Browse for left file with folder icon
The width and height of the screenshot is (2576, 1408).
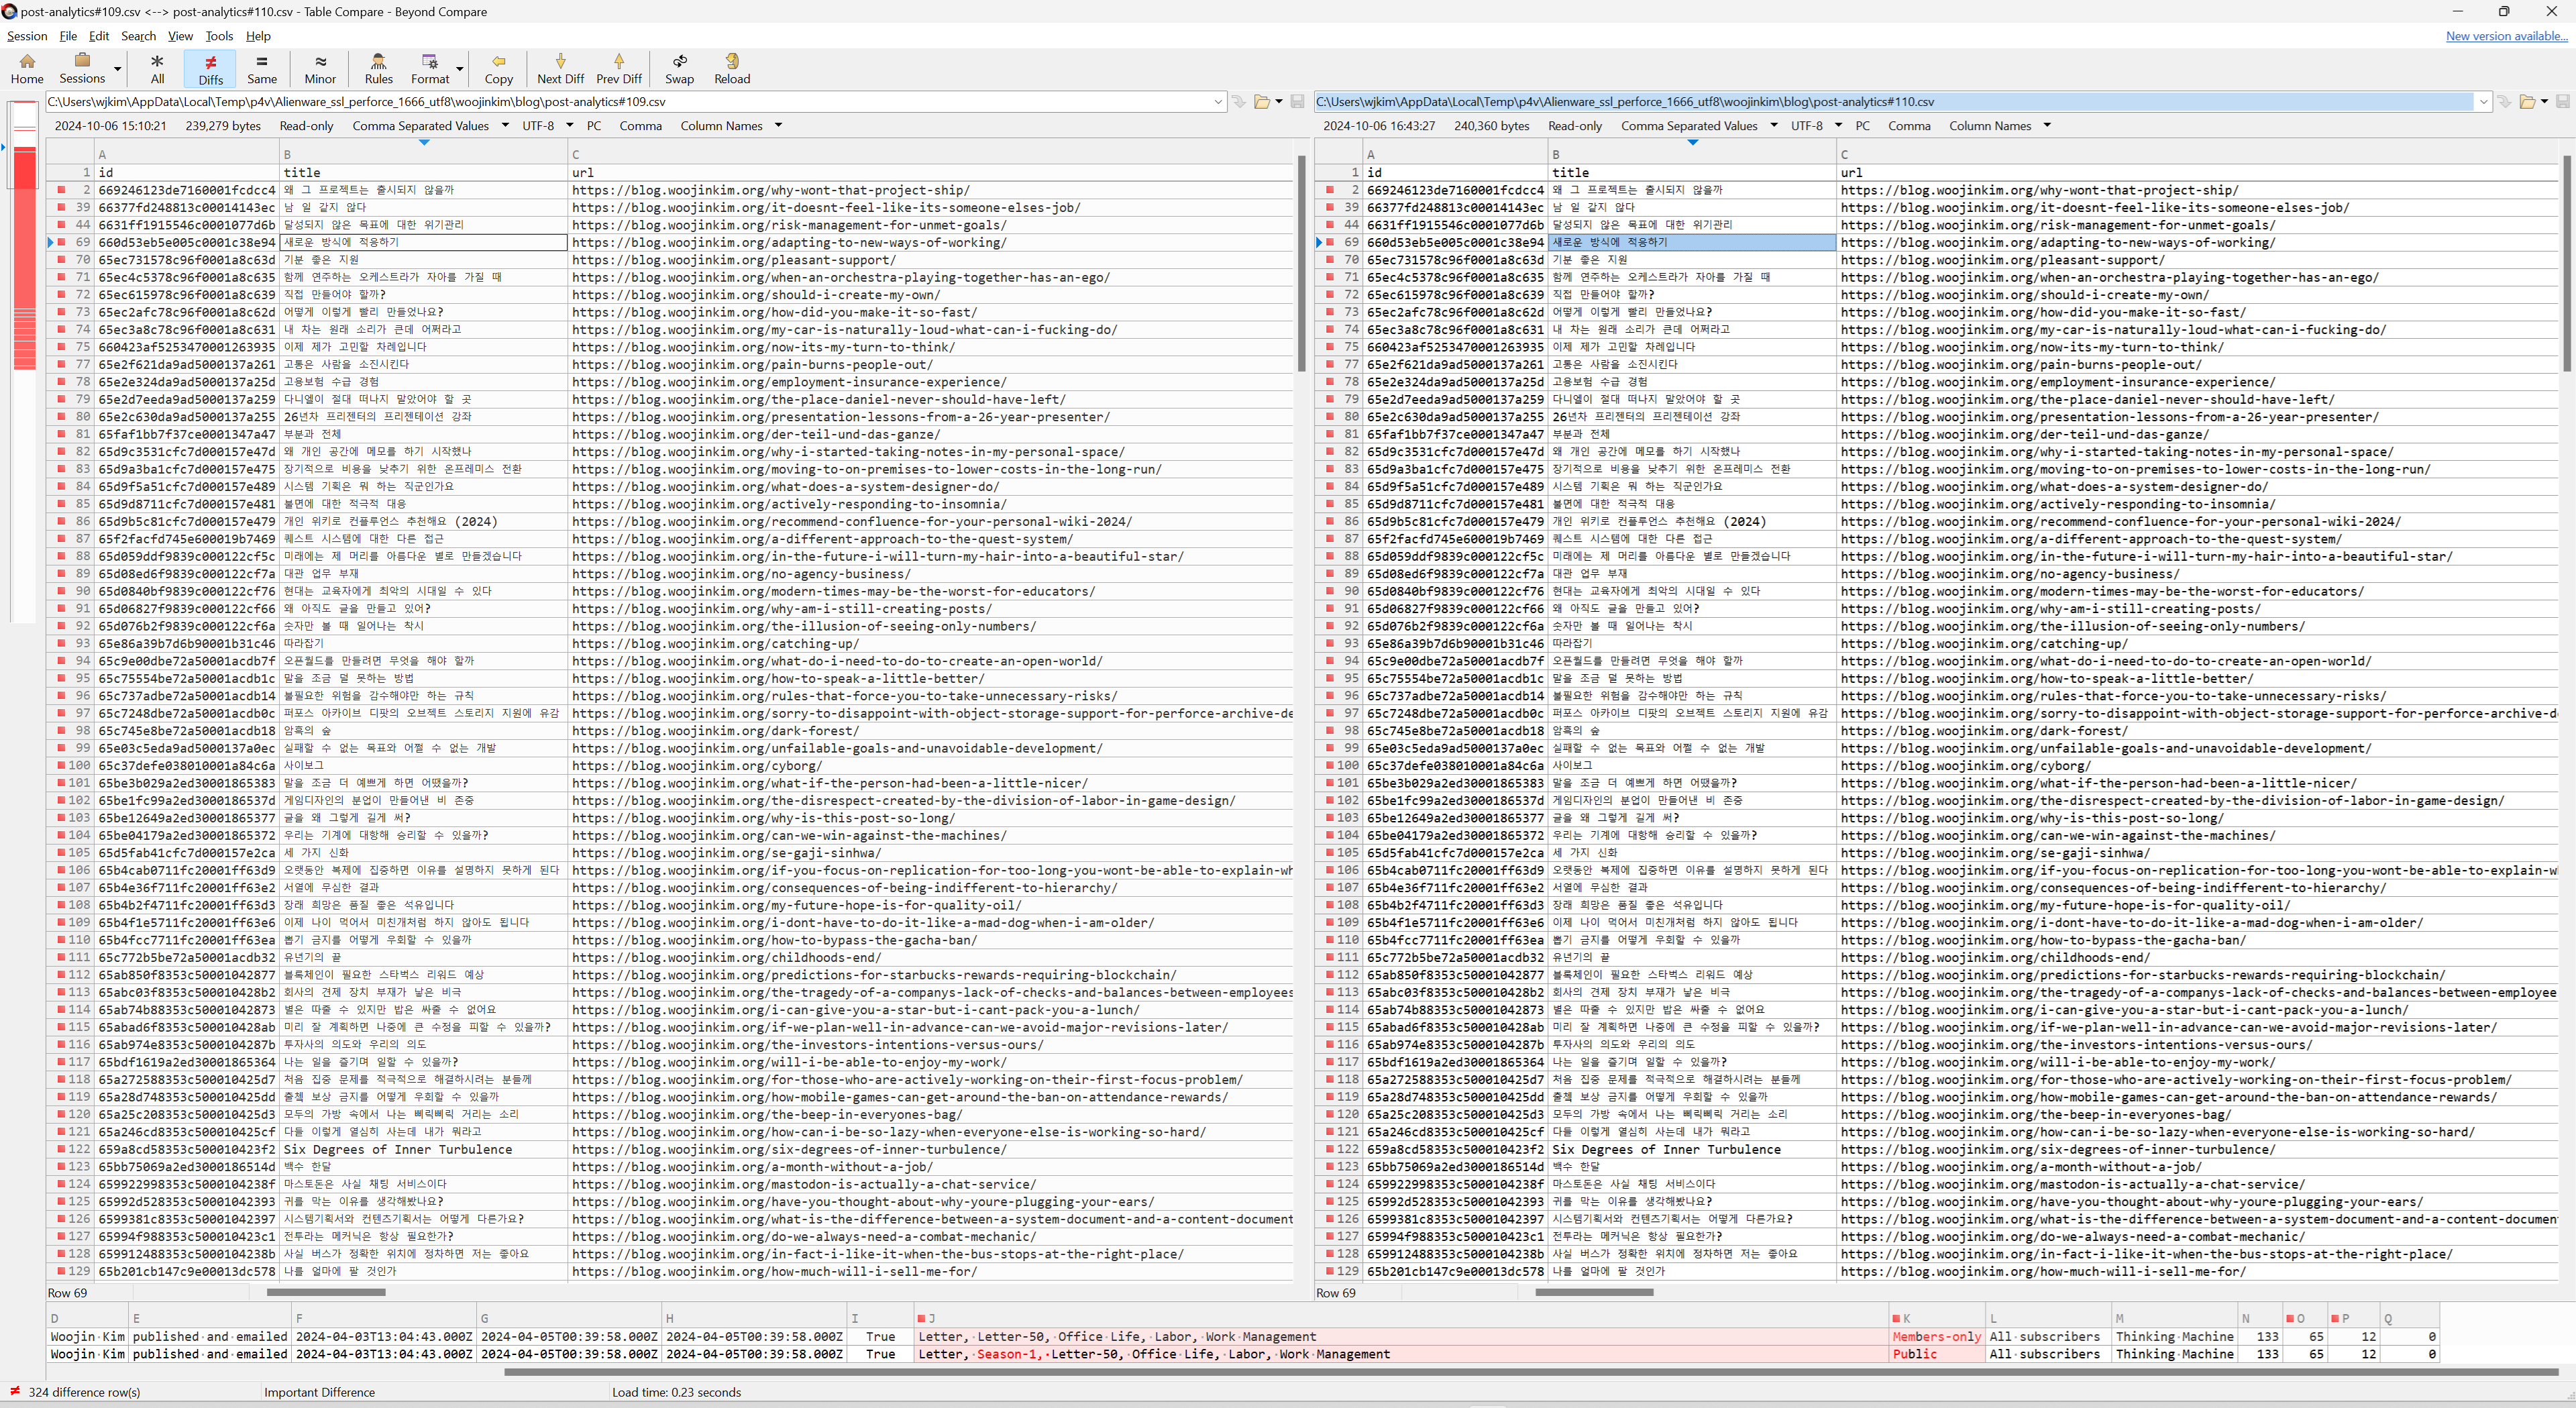pyautogui.click(x=1262, y=101)
